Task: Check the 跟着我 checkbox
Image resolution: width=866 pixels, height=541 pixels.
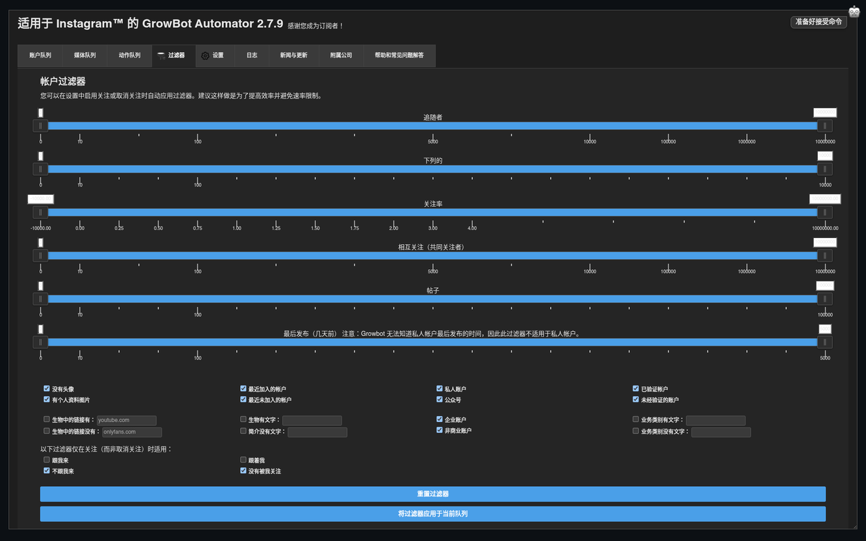Action: [x=243, y=460]
